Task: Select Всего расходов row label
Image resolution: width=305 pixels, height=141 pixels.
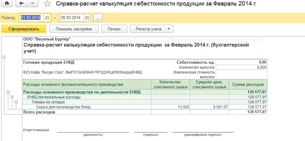Action: (x=39, y=112)
